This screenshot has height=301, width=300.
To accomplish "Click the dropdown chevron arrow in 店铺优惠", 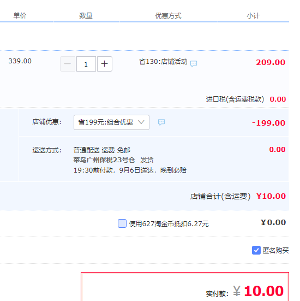I will coord(141,122).
